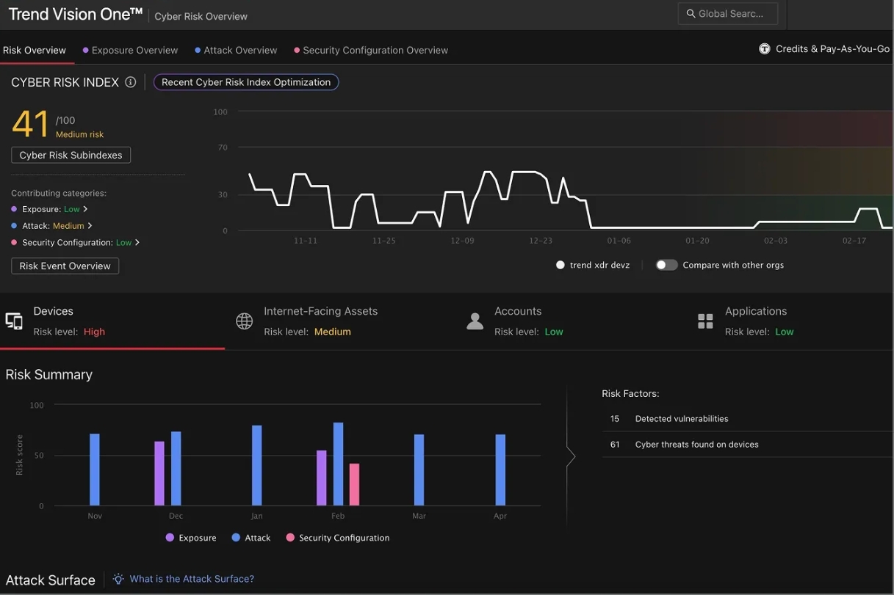Click the Feb Security Configuration pink bar
Image resolution: width=894 pixels, height=595 pixels.
pyautogui.click(x=354, y=484)
